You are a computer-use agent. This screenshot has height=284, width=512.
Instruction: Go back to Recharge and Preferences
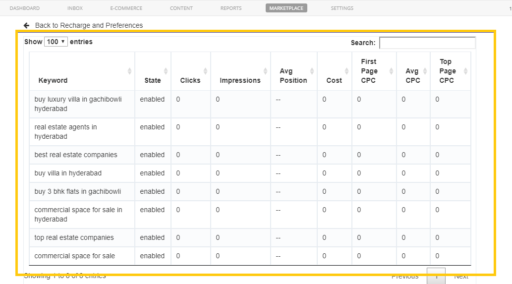click(x=89, y=25)
